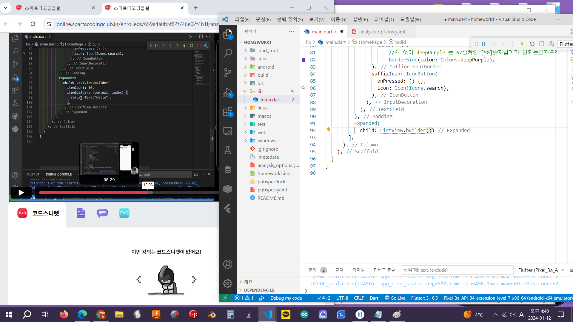This screenshot has height=322, width=573.
Task: Open the checklist icon under the video
Action: point(81,213)
